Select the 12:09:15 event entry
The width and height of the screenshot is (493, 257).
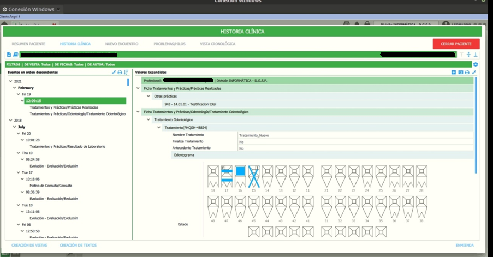point(75,101)
